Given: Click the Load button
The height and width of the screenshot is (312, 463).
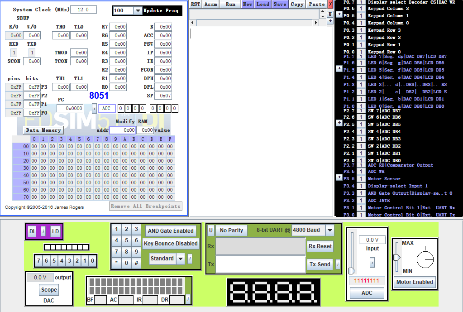Looking at the screenshot, I should click(263, 4).
